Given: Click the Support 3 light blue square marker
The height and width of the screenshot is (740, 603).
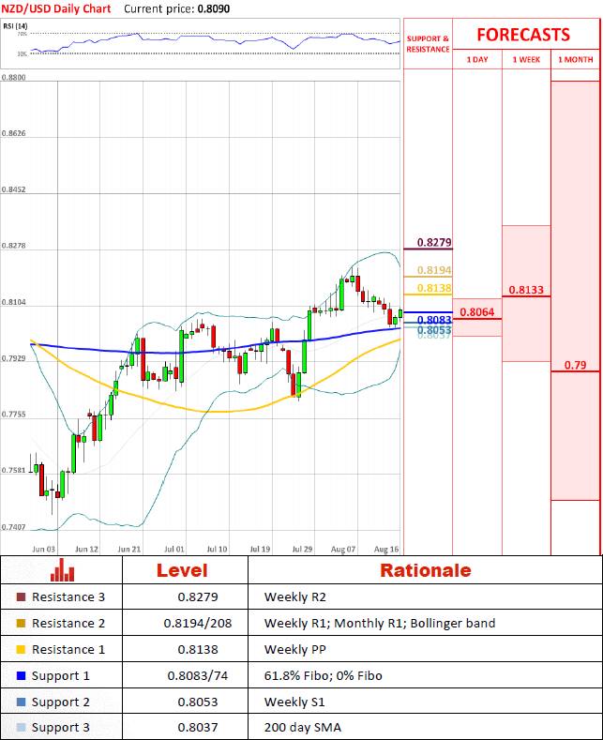Looking at the screenshot, I should click(x=22, y=728).
